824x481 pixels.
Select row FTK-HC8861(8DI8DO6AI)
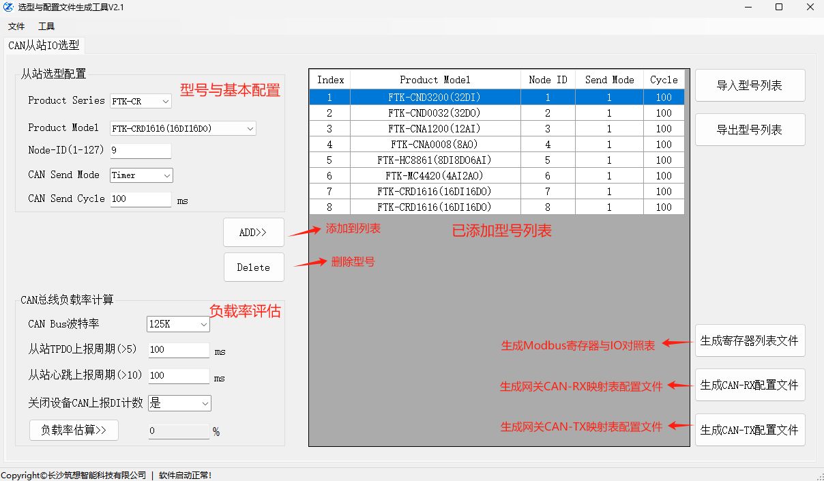[x=497, y=160]
